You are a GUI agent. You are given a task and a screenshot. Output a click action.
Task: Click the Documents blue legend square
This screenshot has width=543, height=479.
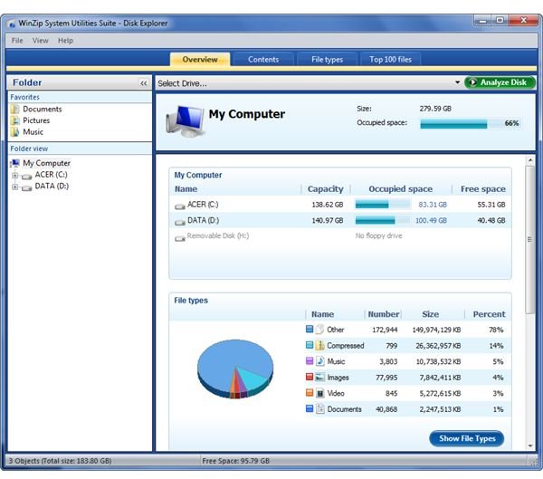(310, 408)
